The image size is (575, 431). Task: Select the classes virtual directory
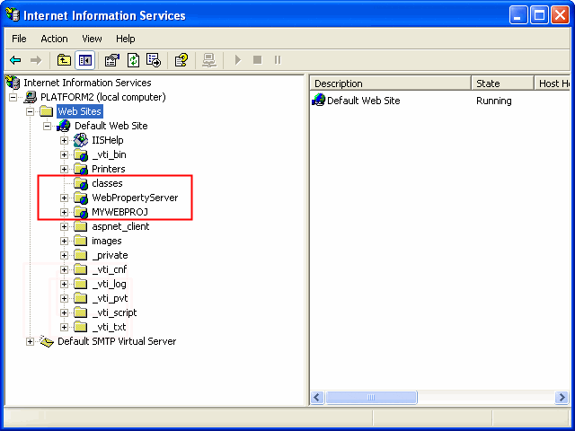pos(107,183)
